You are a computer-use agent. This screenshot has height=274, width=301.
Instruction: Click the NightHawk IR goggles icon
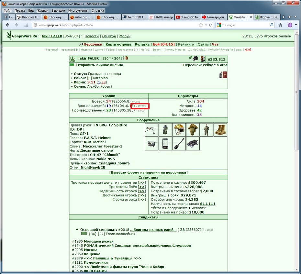pyautogui.click(x=193, y=144)
